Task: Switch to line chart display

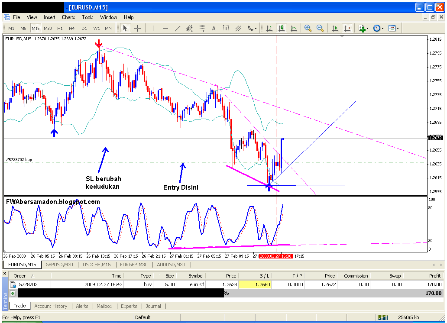Action: (x=294, y=28)
